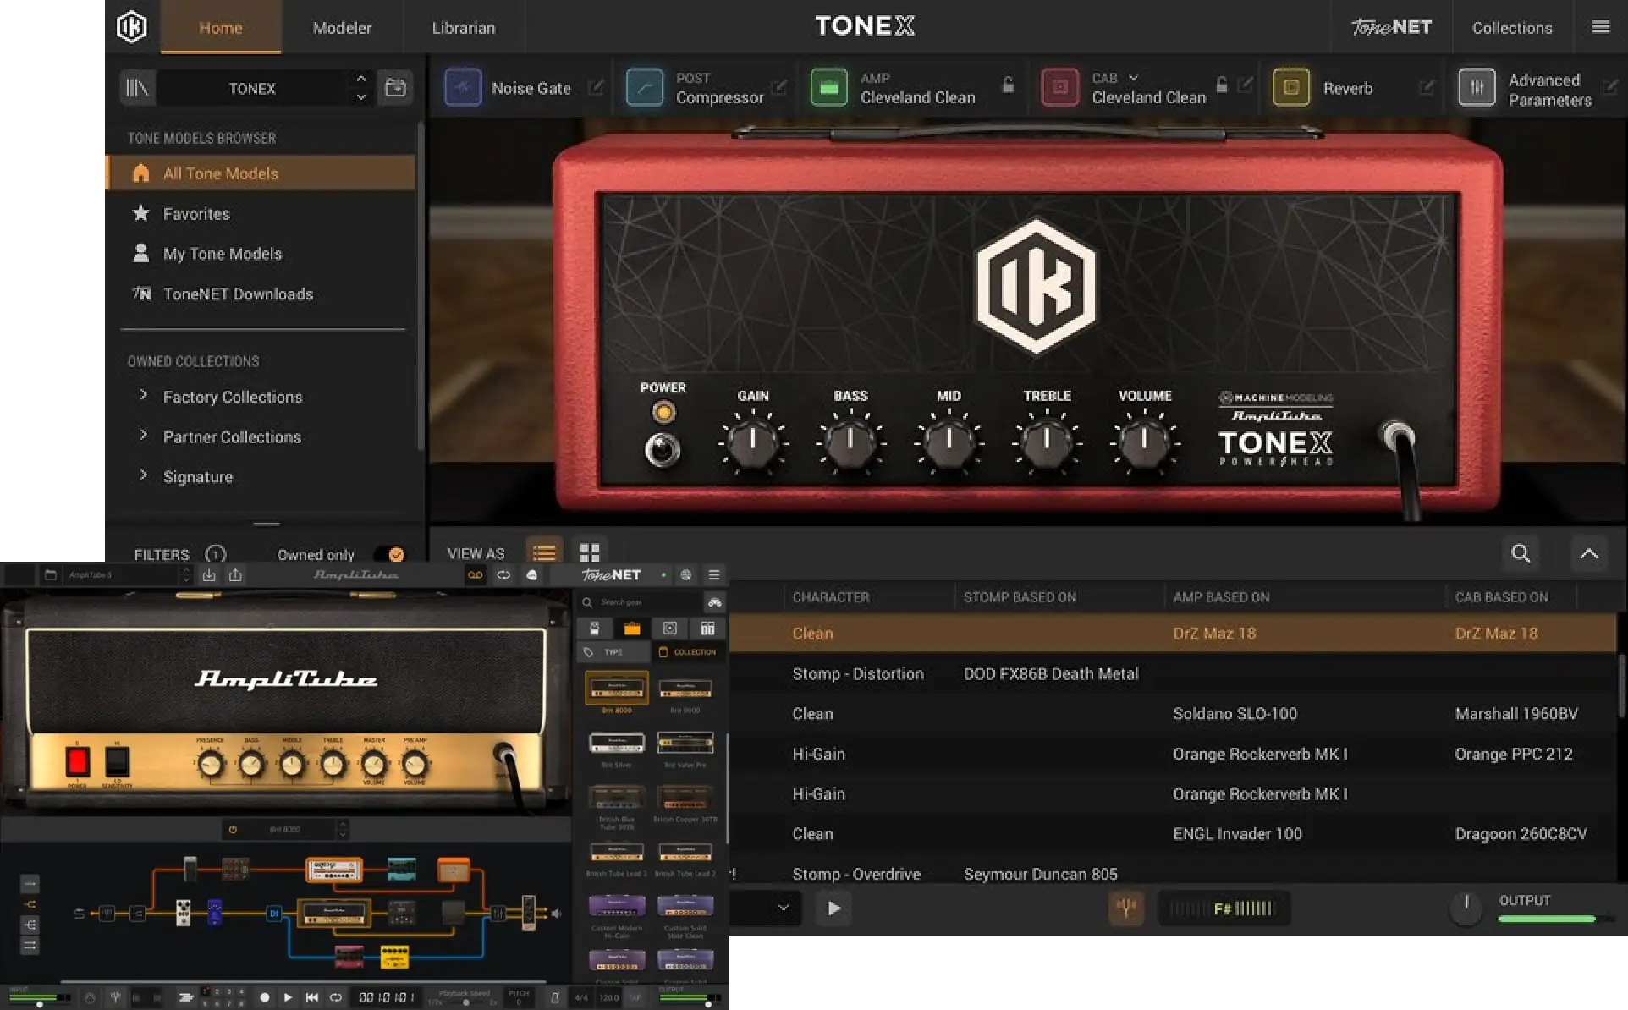
Task: Click the save preset folder icon
Action: coord(395,88)
